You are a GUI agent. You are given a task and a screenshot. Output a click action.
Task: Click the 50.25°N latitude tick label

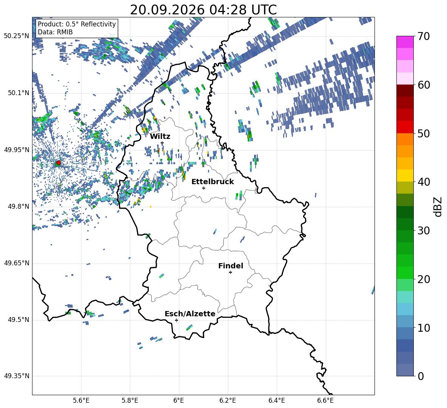pyautogui.click(x=17, y=36)
